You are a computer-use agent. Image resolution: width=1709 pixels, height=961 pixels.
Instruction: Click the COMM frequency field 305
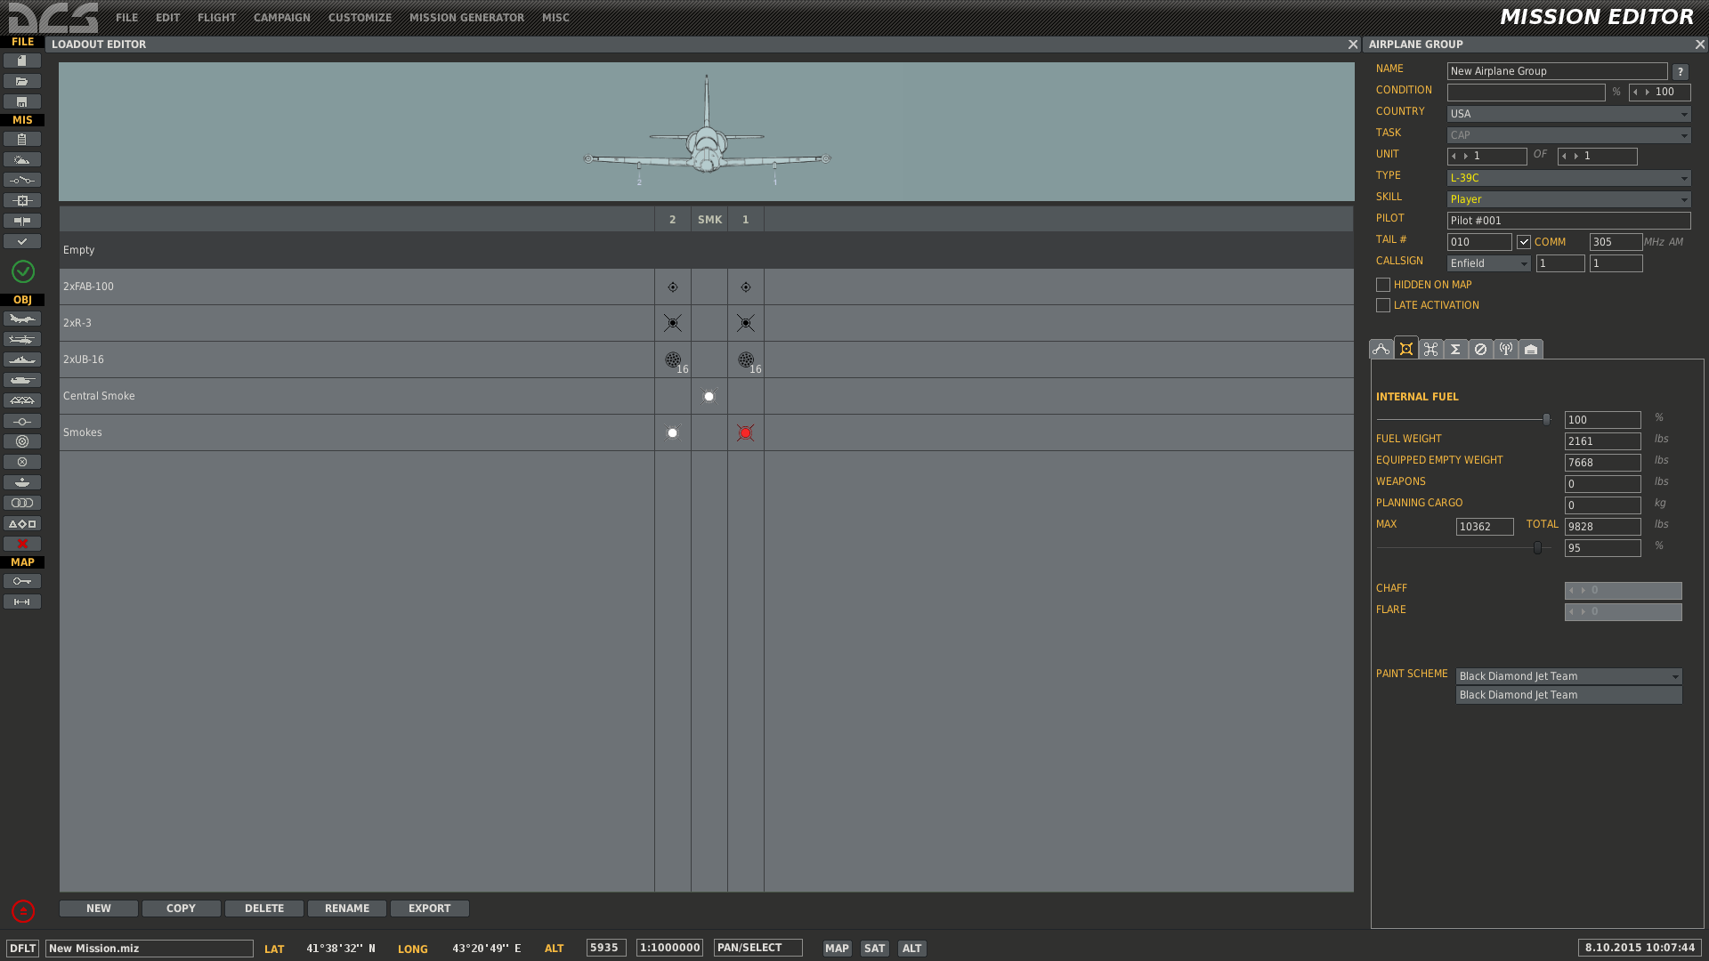1616,242
